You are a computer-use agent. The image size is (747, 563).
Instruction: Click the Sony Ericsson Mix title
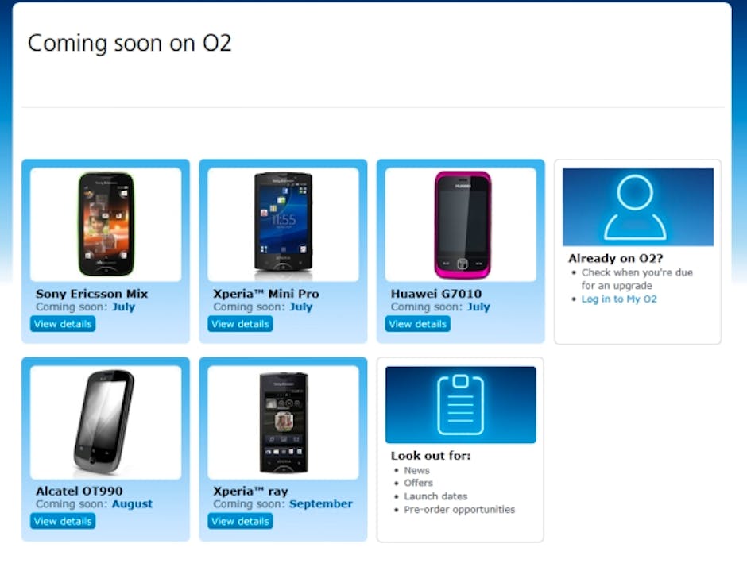(92, 294)
